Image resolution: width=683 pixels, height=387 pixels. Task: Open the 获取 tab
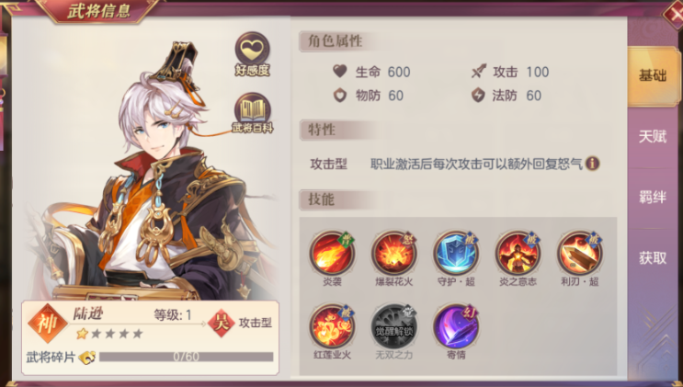652,258
